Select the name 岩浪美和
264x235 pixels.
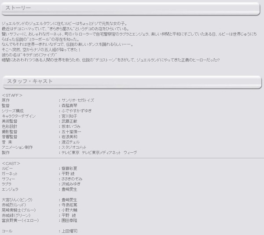point(70,137)
